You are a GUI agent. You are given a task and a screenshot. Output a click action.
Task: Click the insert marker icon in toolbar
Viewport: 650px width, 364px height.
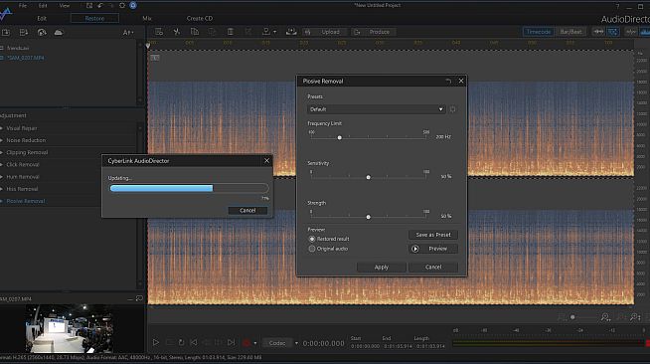point(266,32)
